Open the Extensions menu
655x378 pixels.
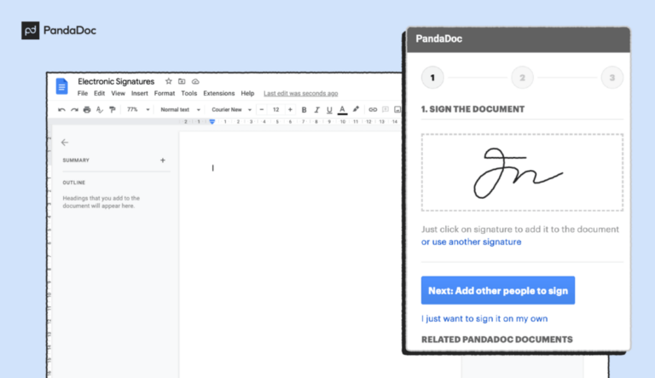coord(219,93)
